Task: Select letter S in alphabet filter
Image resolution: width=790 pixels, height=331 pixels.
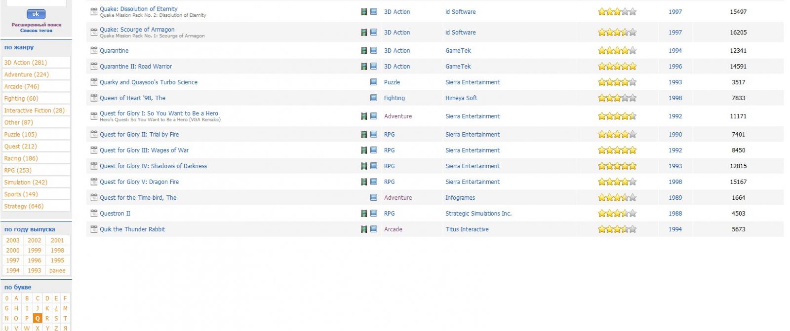Action: click(56, 319)
